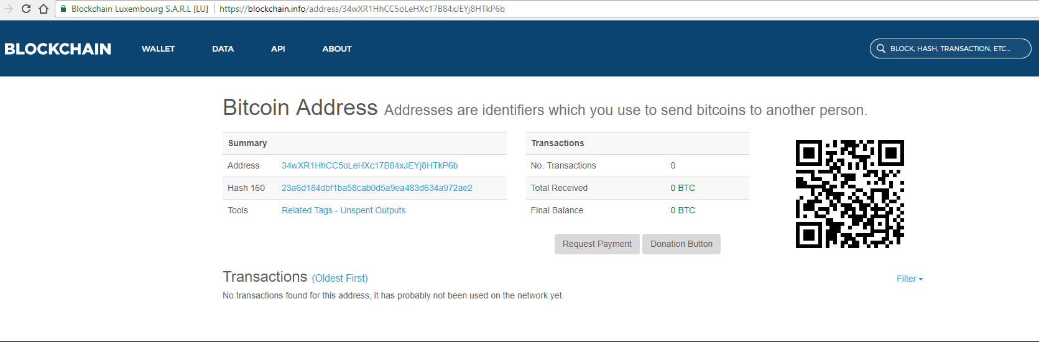Click the magnifier icon in the search box
Viewport: 1039px width, 342px height.
[x=880, y=49]
